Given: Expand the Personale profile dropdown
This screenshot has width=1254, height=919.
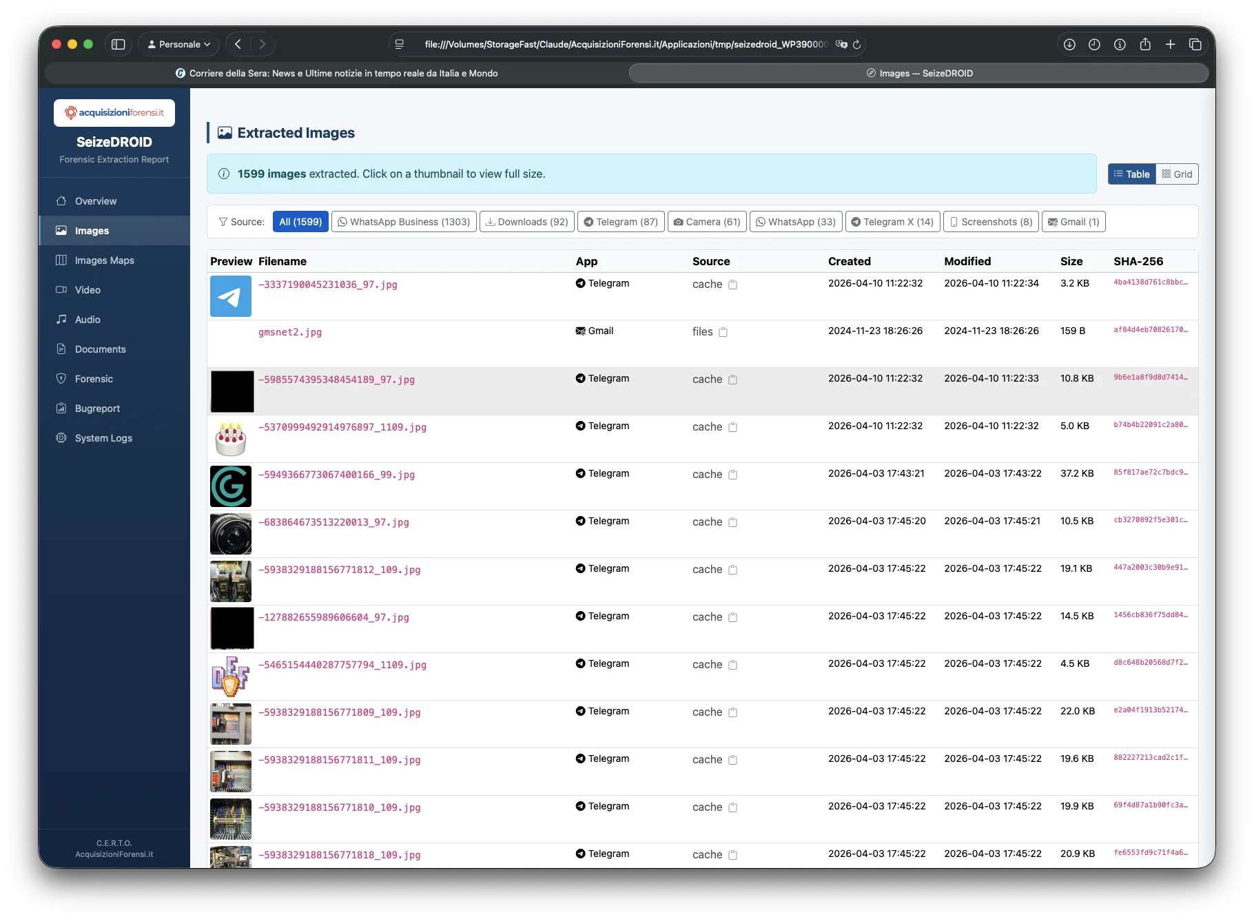Looking at the screenshot, I should pos(178,44).
